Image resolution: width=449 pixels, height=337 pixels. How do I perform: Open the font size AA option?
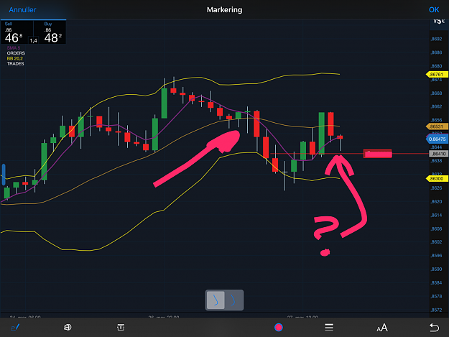382,327
